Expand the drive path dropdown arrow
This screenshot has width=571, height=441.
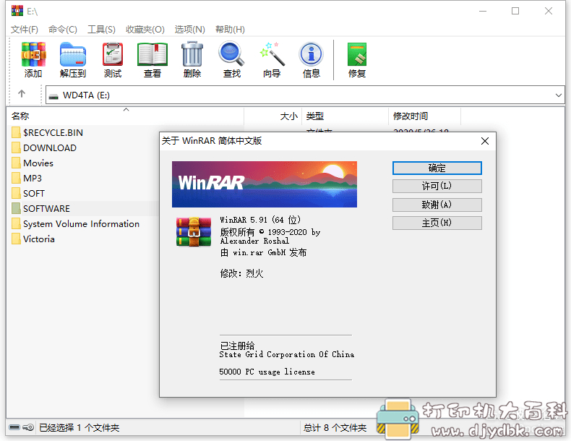(x=558, y=95)
